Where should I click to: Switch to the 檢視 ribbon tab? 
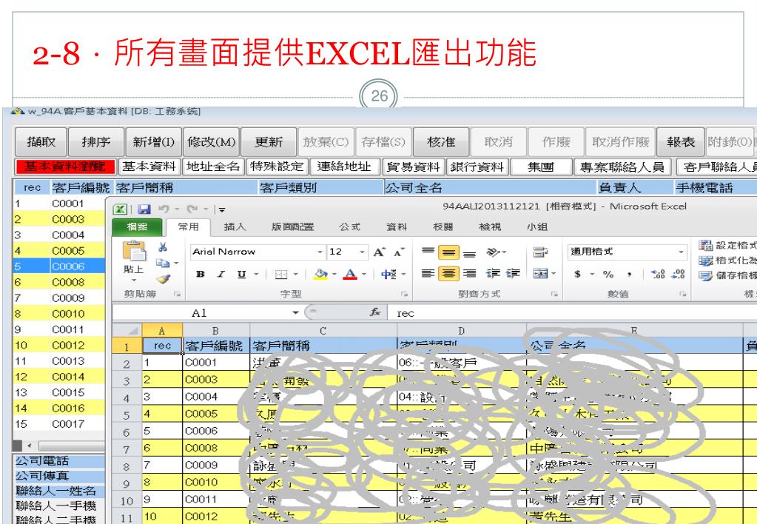point(490,226)
